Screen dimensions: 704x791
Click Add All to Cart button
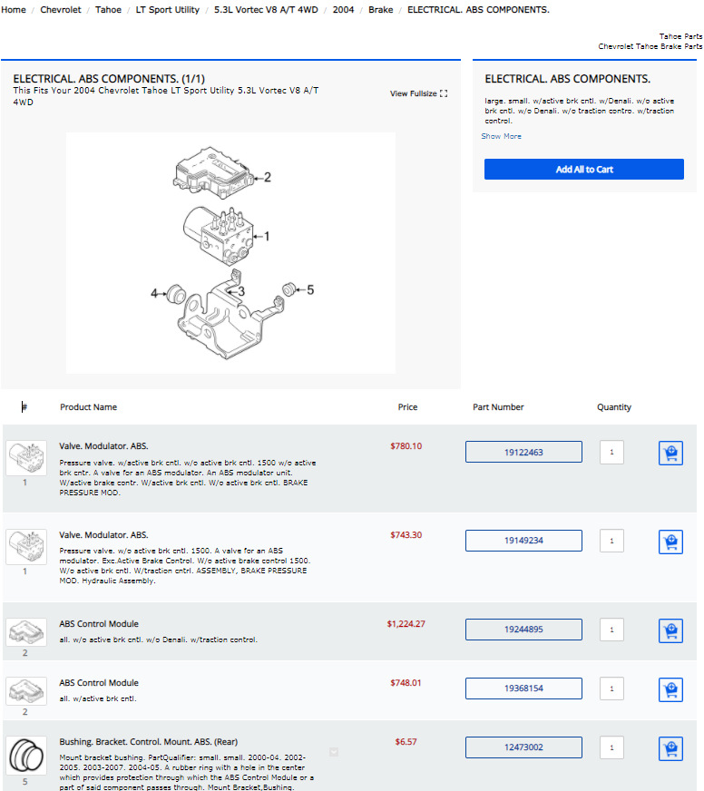583,170
